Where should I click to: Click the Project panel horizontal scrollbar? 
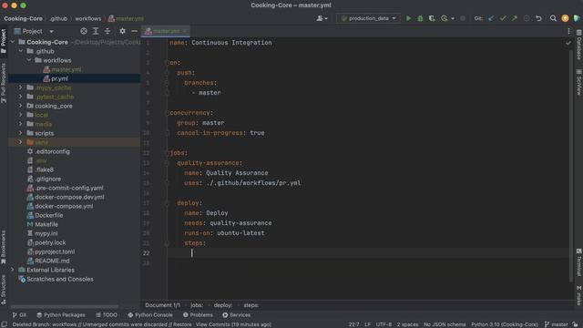point(65,307)
